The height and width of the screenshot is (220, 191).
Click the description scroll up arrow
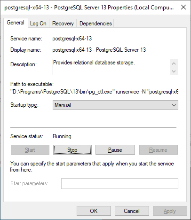coord(174,63)
